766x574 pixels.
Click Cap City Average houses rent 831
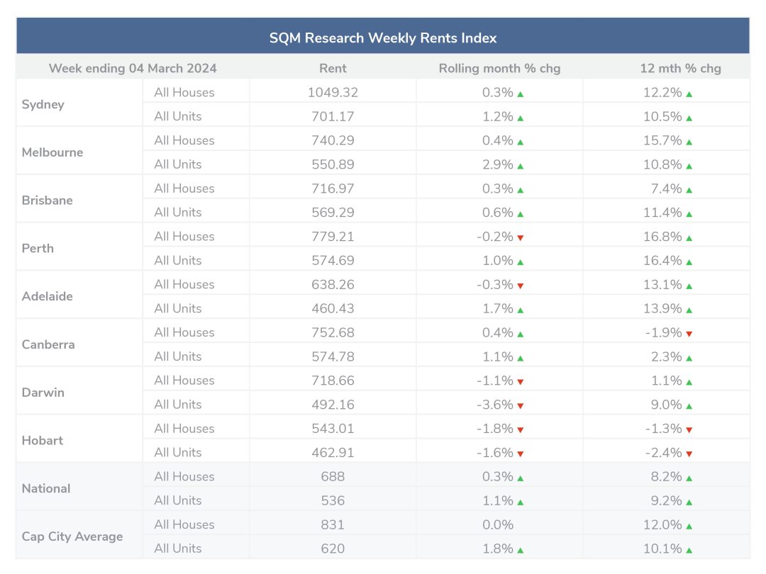pyautogui.click(x=333, y=524)
